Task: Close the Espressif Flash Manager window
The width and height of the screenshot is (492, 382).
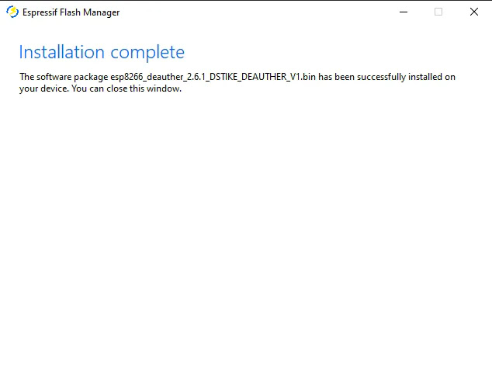Action: [x=474, y=12]
